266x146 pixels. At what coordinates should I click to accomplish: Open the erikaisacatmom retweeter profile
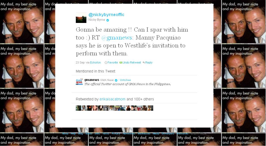click(113, 99)
